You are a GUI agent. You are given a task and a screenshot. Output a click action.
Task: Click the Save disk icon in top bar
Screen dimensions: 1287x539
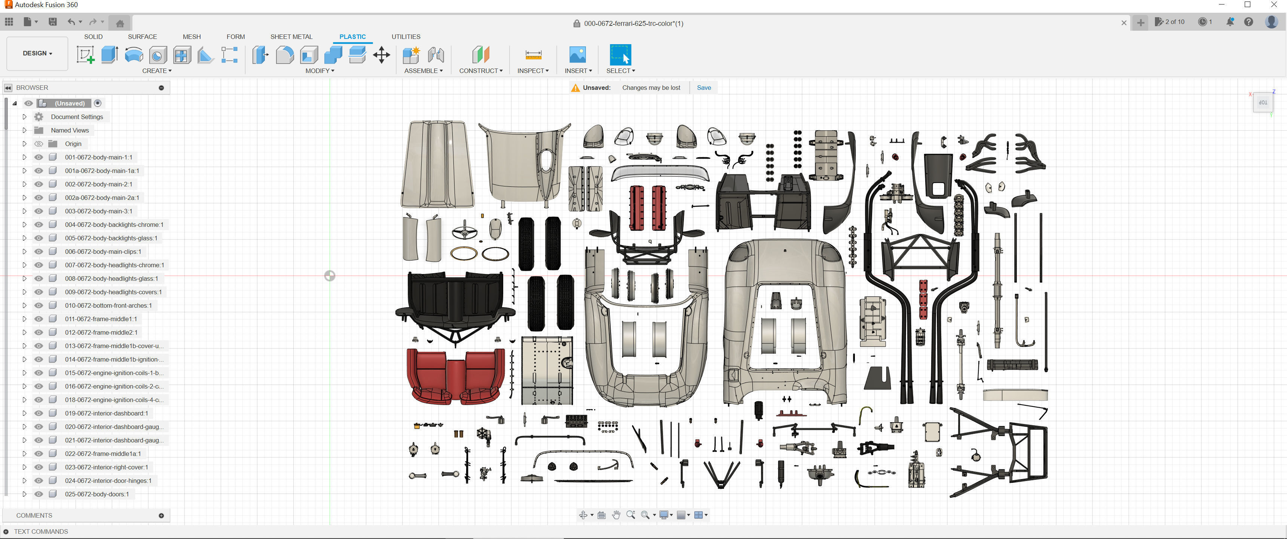click(52, 22)
